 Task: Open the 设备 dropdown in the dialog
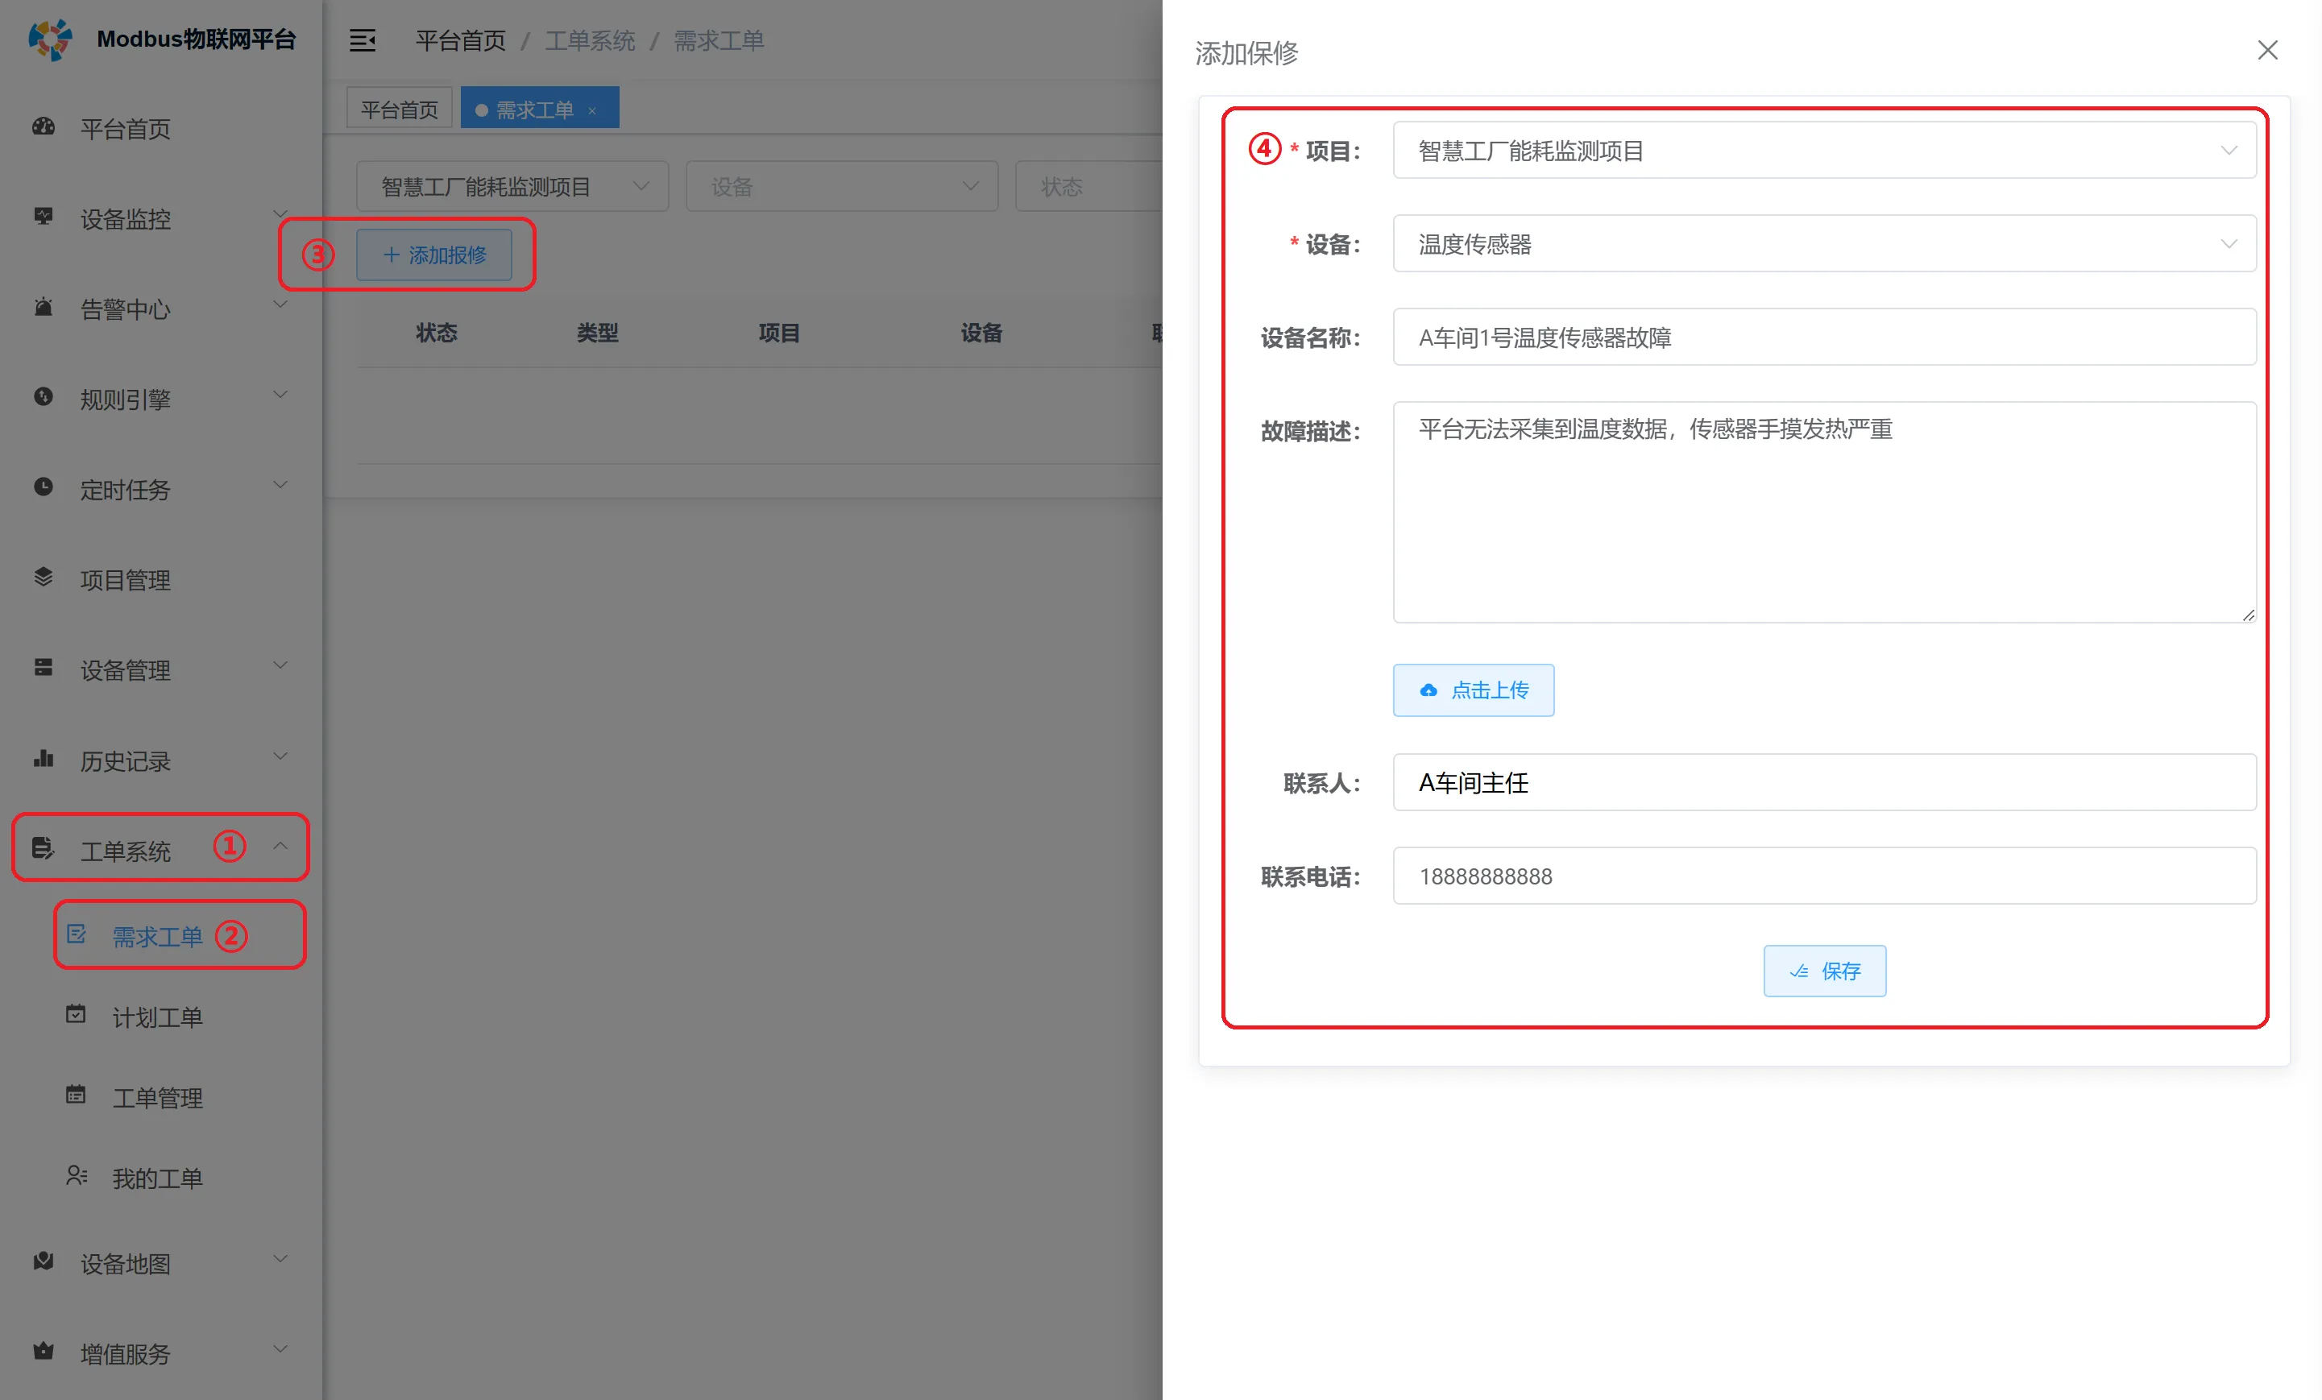(2229, 243)
